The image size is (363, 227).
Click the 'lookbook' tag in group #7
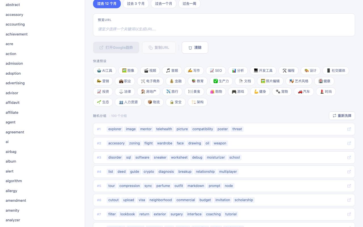point(128,214)
